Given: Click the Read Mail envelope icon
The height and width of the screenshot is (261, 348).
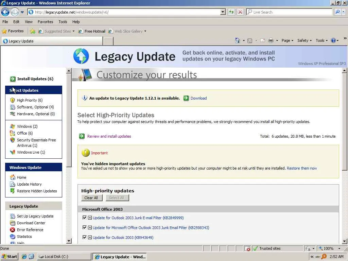Looking at the screenshot, I should click(263, 41).
